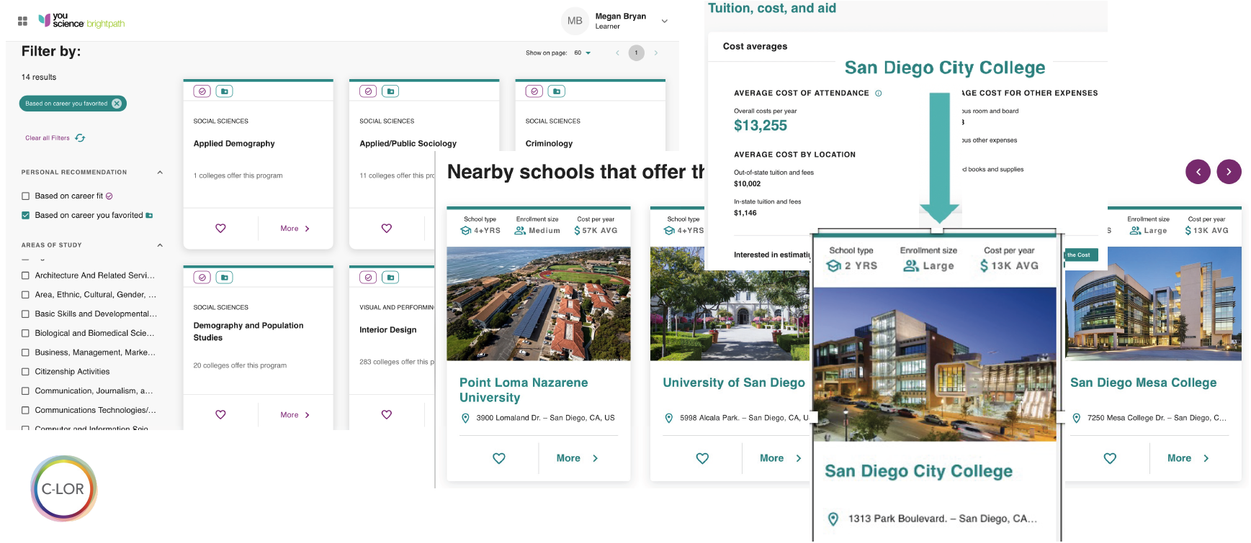Favorite Point Loma Nazarene University heart icon
The width and height of the screenshot is (1251, 543).
pyautogui.click(x=498, y=458)
